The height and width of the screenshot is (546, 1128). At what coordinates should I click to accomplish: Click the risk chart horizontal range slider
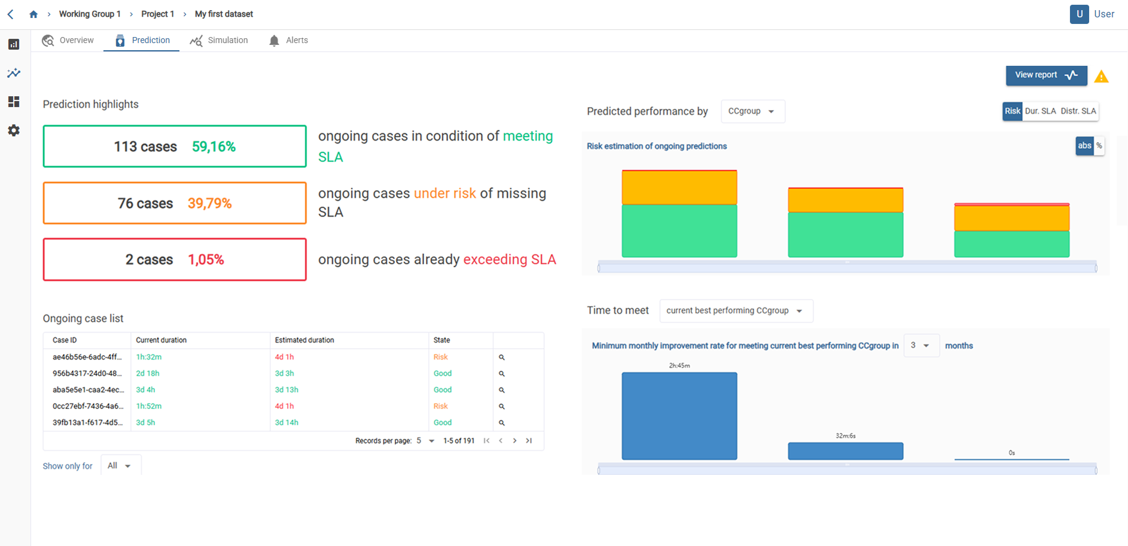846,267
